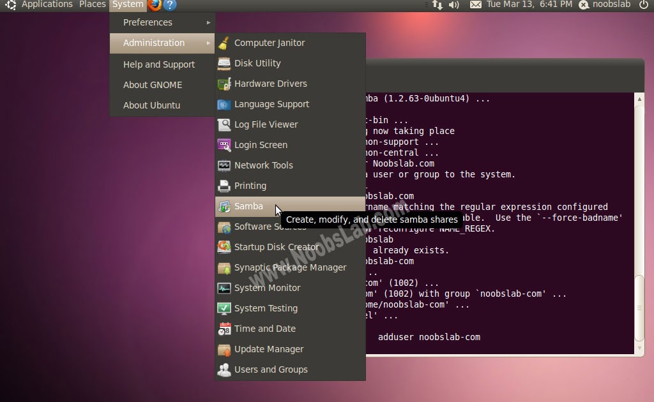Click the Hardware Drivers card icon
The width and height of the screenshot is (654, 402).
224,84
